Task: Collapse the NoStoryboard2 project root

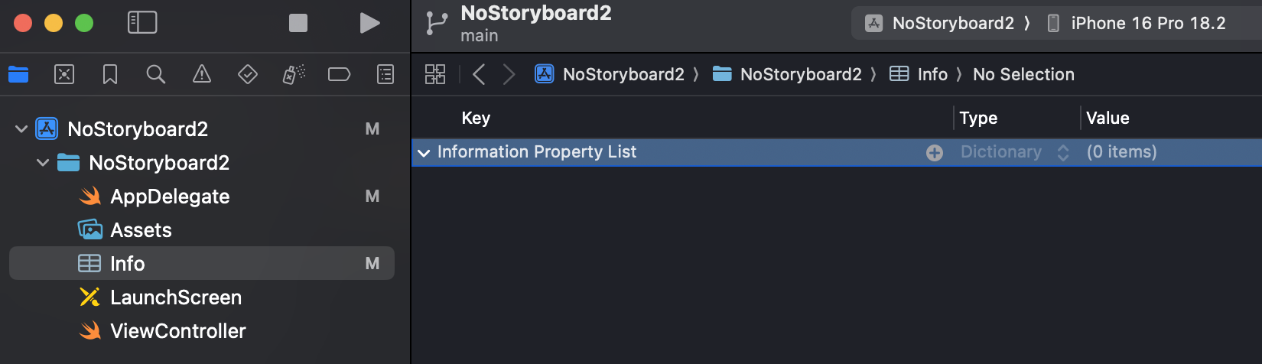Action: click(x=21, y=129)
